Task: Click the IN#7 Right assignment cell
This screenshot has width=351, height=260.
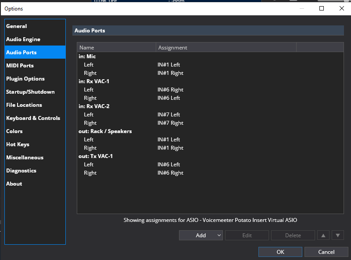Action: click(170, 123)
